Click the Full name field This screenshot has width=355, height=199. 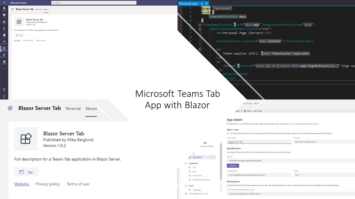324,142
